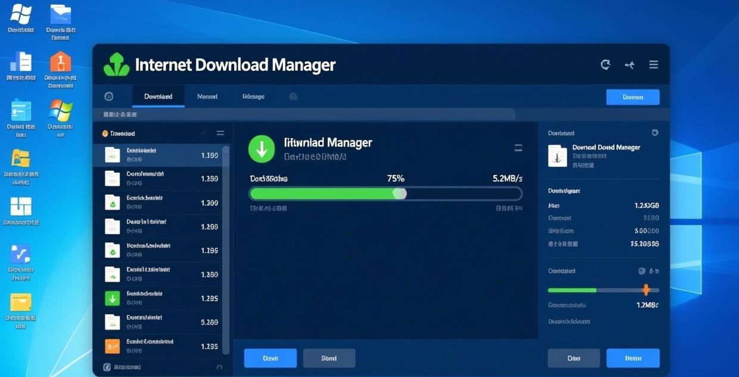Viewport: 739px width, 377px height.
Task: Click the large green download circle icon
Action: click(x=261, y=149)
